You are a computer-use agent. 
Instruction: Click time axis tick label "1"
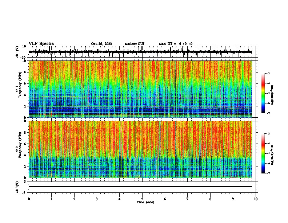tap(51, 199)
